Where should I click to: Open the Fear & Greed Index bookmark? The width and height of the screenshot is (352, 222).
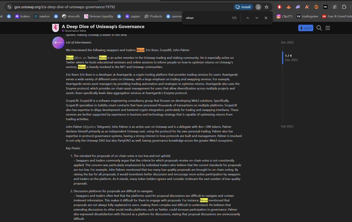click(x=337, y=16)
